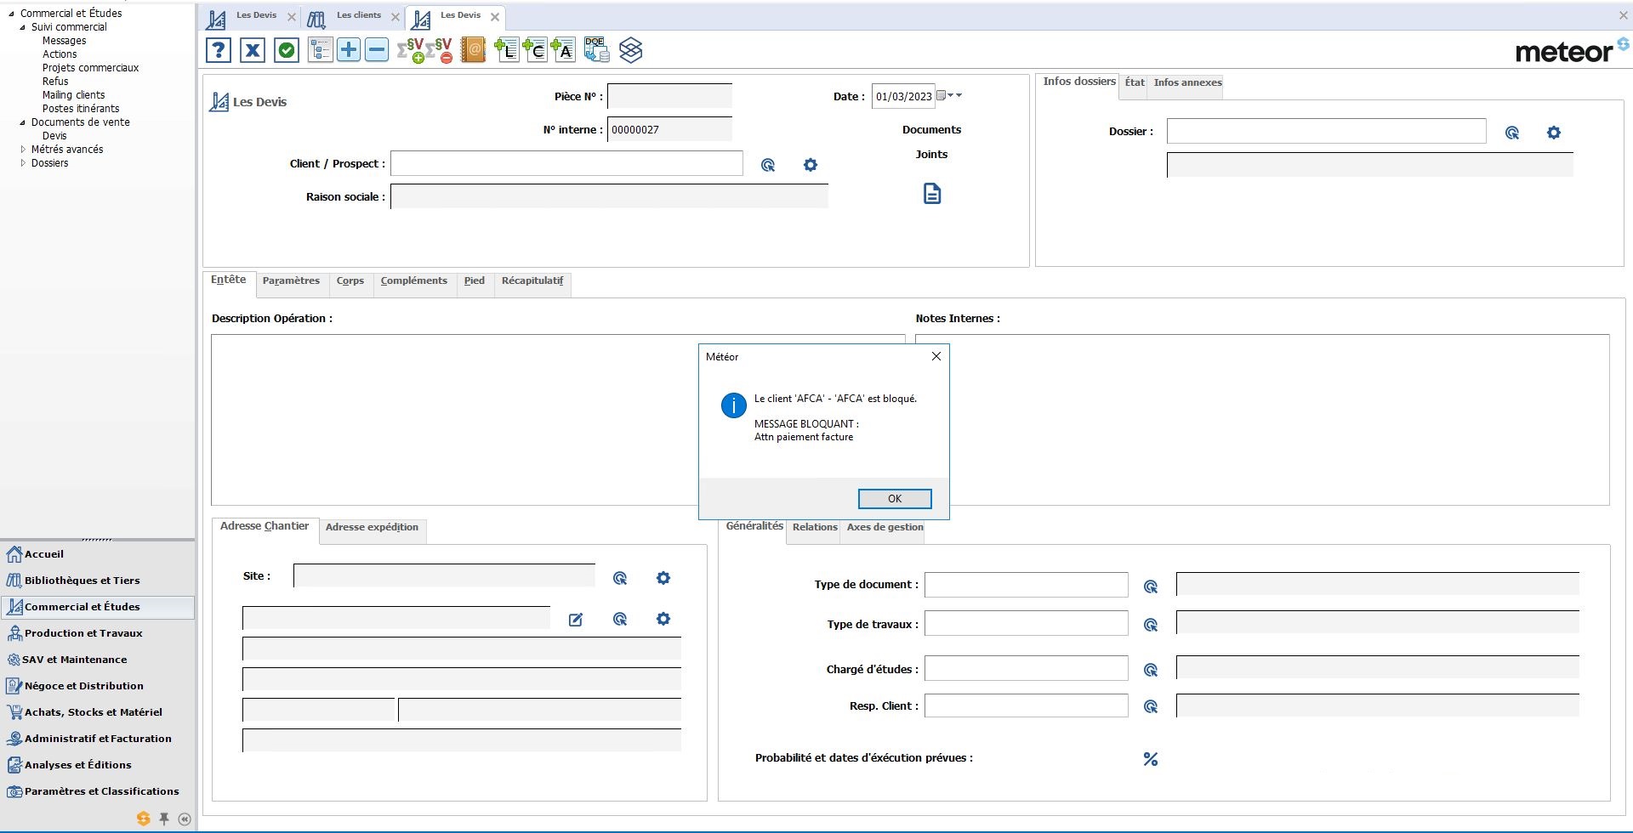Expand the Métrés avancés tree node
The image size is (1633, 833).
pos(23,150)
